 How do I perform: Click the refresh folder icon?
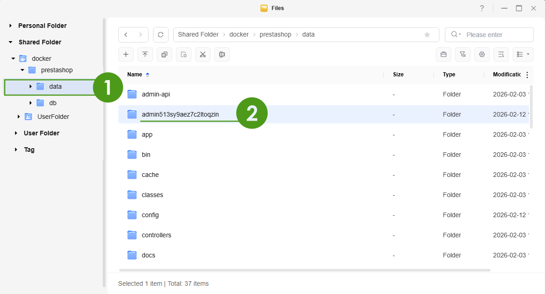[x=161, y=35]
